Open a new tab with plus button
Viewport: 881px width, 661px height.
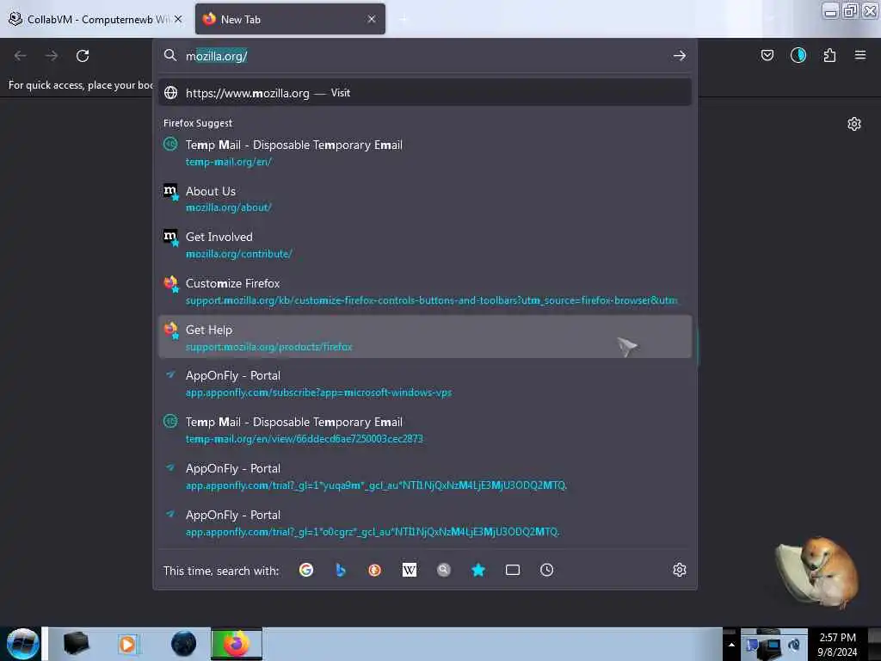coord(404,19)
